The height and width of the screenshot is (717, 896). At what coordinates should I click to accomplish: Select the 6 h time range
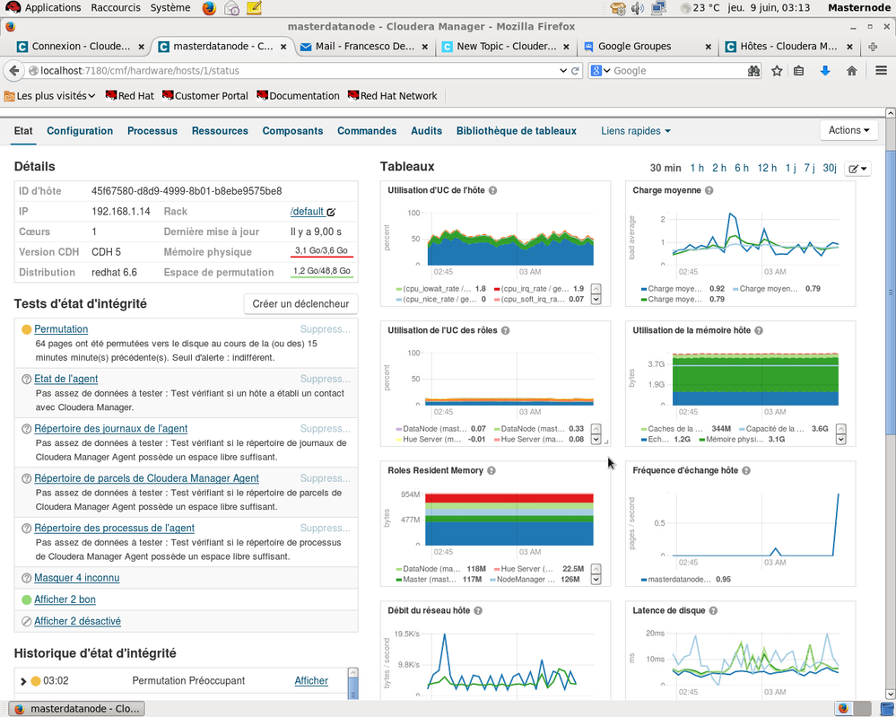click(741, 168)
